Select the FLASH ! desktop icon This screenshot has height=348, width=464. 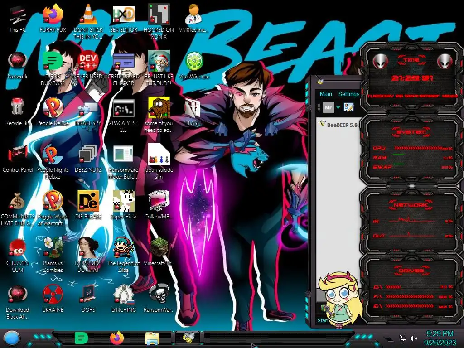pyautogui.click(x=194, y=112)
